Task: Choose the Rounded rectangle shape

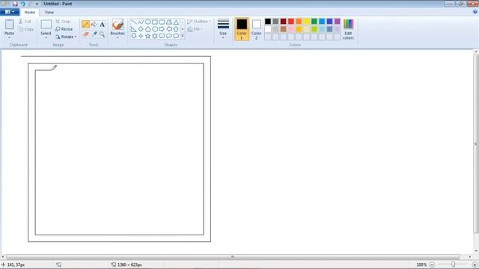Action: [162, 22]
